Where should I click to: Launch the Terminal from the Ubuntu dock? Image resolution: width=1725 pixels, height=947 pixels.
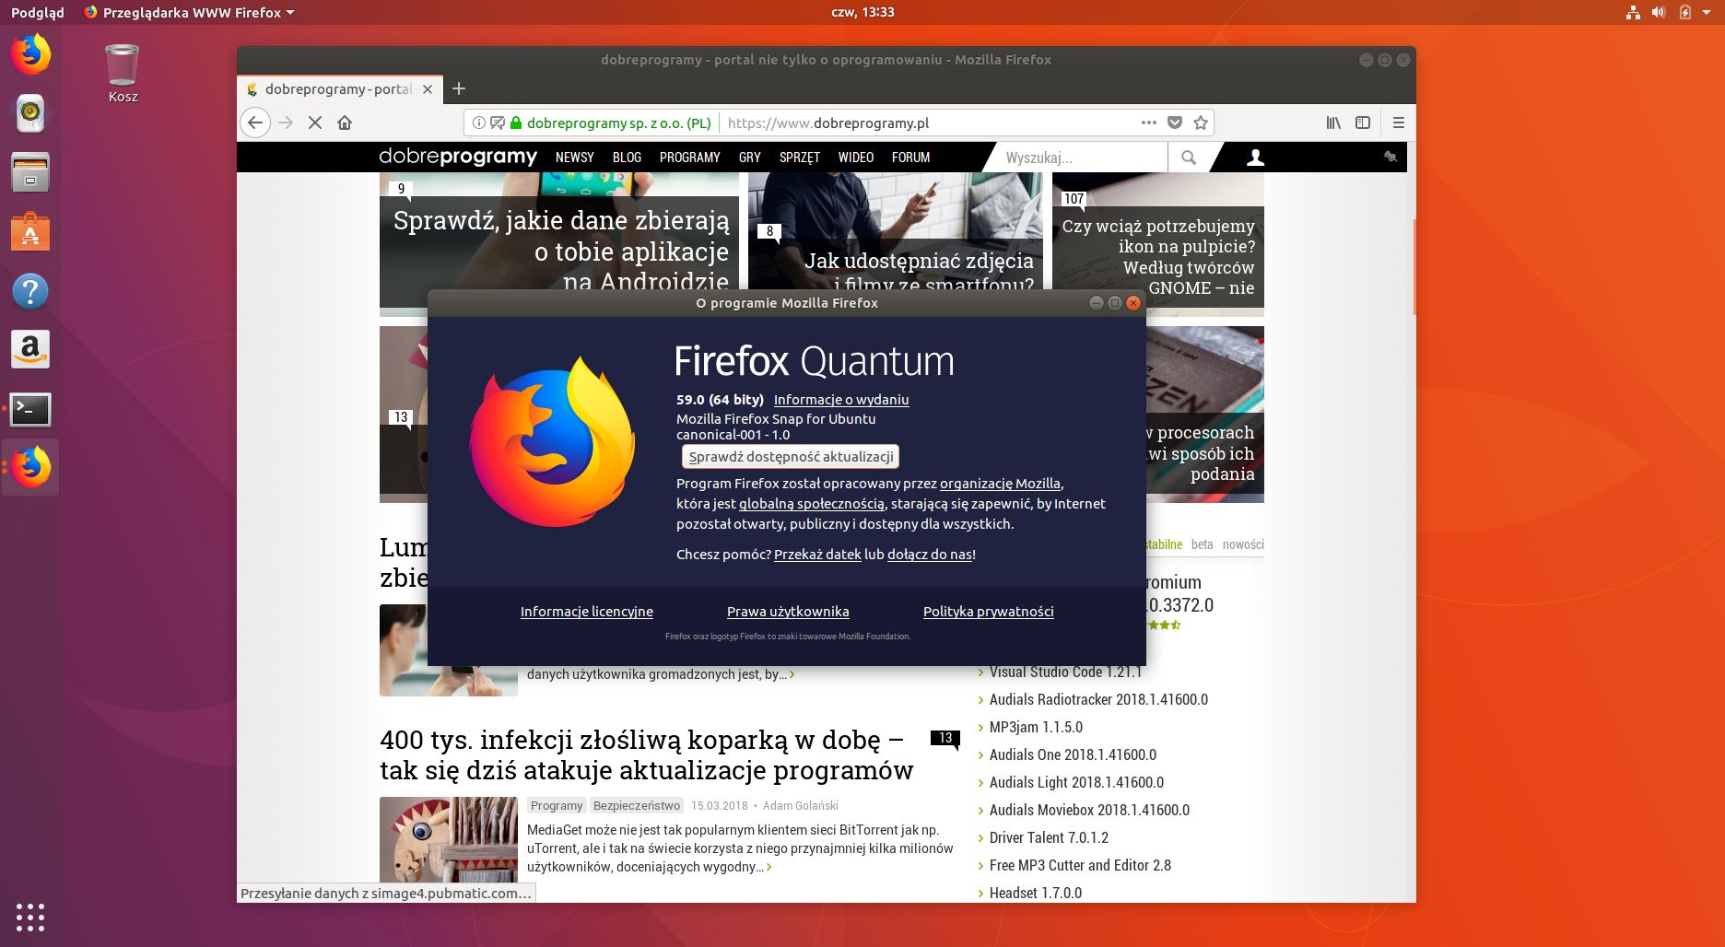tap(30, 411)
